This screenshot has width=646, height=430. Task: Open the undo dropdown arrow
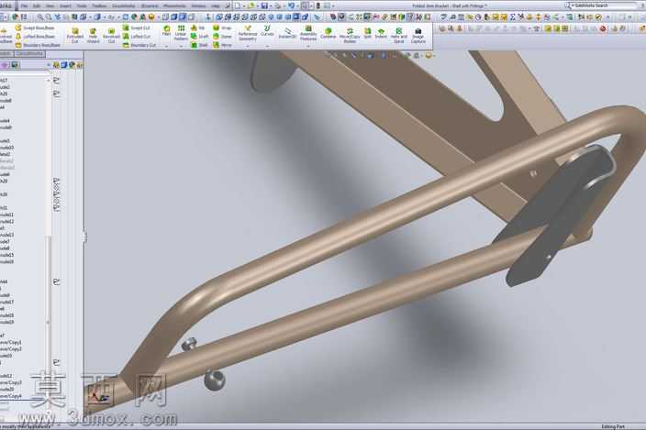pos(298,6)
